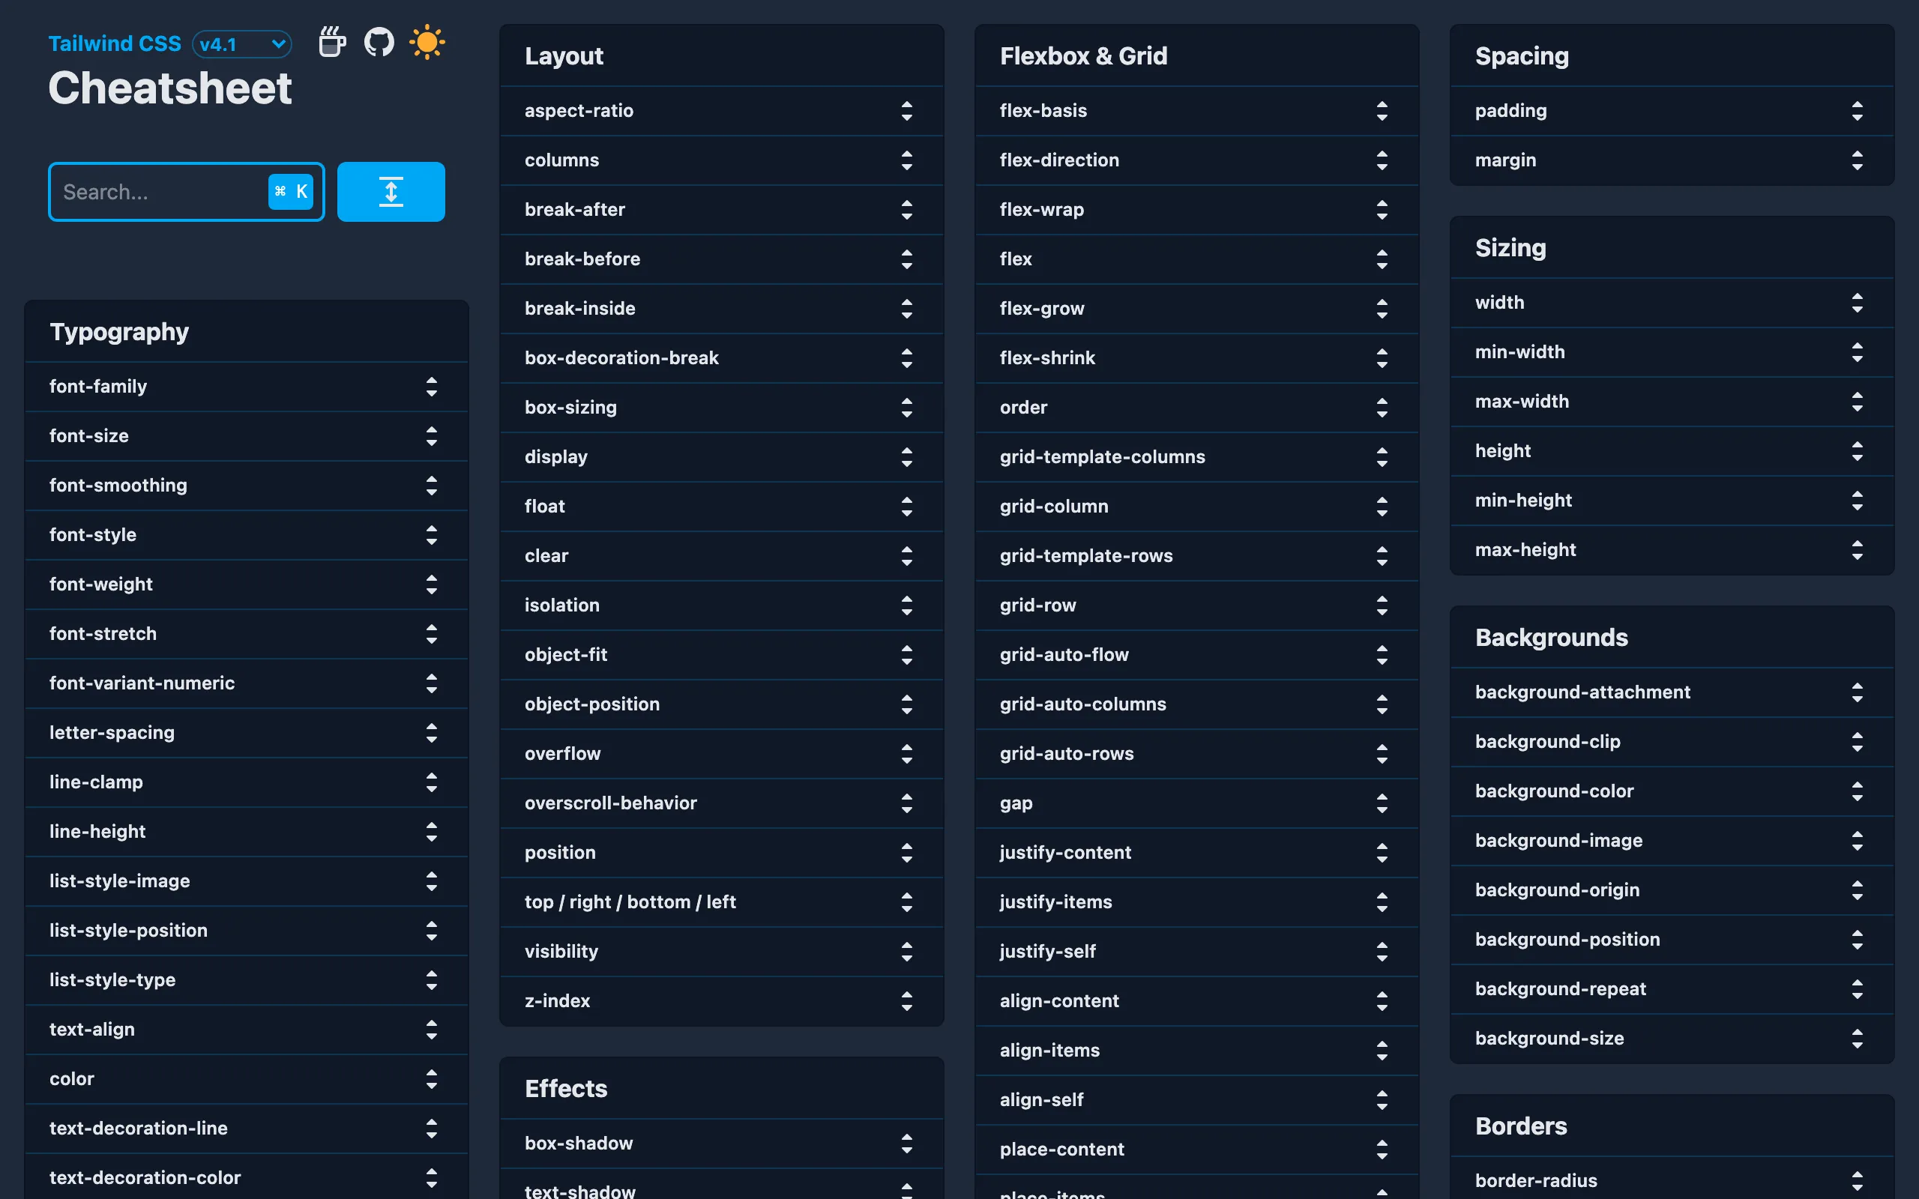Screen dimensions: 1919x1199
Task: Expand the display chevron icon
Action: (x=906, y=457)
